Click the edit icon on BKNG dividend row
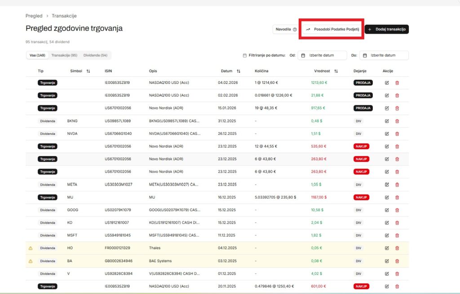This screenshot has width=460, height=294. tap(387, 121)
